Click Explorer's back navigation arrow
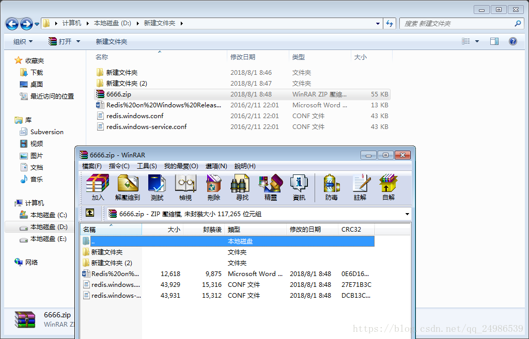The height and width of the screenshot is (339, 529). [x=12, y=24]
